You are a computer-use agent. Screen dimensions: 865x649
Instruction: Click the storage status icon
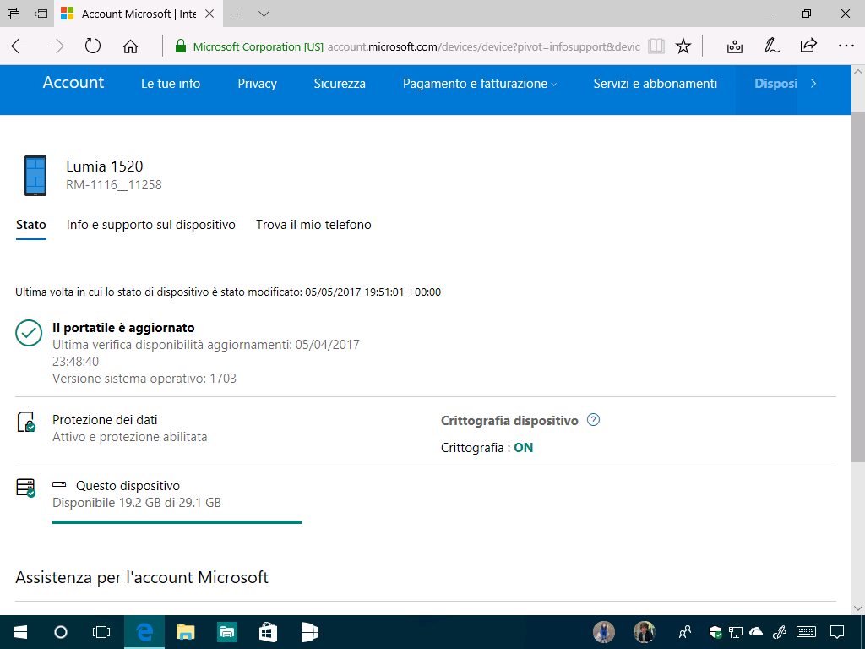[26, 488]
